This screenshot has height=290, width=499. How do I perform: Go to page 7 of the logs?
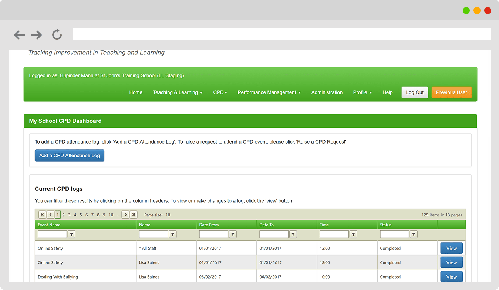pyautogui.click(x=92, y=215)
